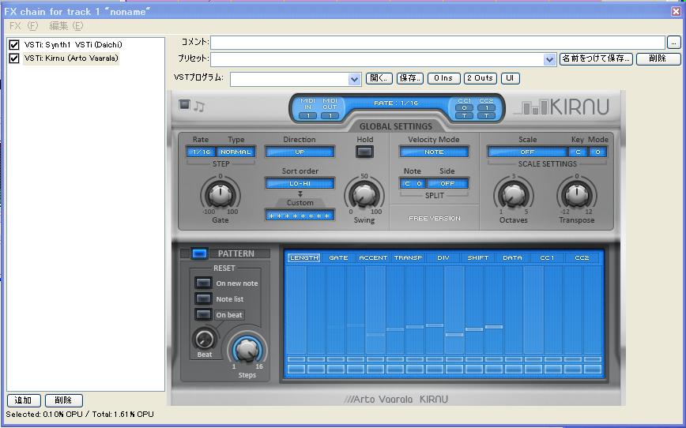Screen dimensions: 686x428
Task: Click the Scale Key C value
Action: [578, 152]
